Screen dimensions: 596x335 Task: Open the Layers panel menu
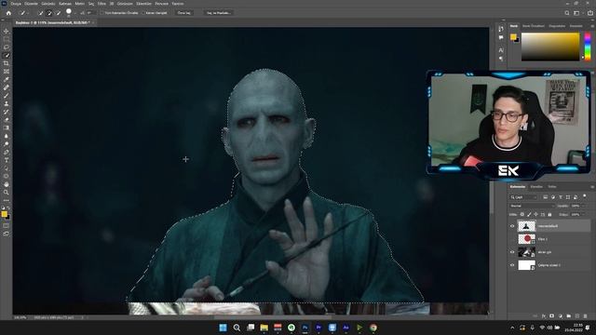click(592, 187)
